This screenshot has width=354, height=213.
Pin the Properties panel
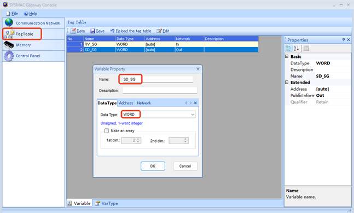[x=344, y=40]
